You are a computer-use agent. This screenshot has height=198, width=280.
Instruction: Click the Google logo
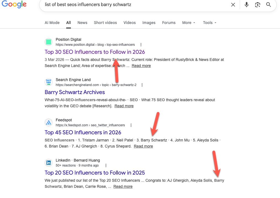[x=14, y=4]
